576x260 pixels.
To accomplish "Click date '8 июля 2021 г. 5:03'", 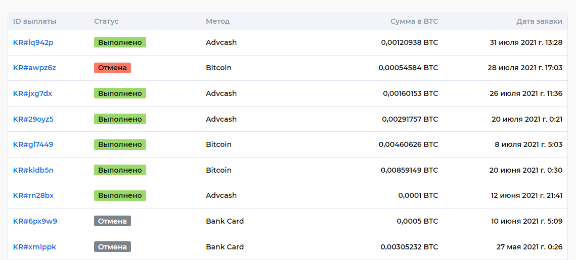I will (528, 144).
